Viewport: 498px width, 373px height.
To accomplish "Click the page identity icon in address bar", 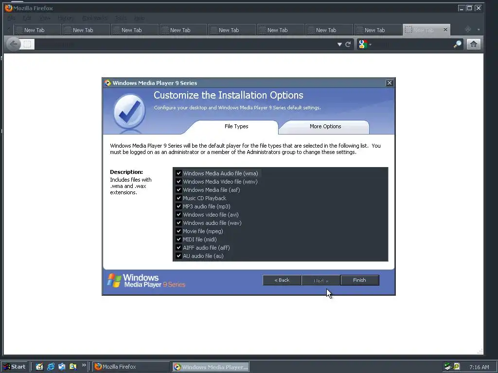I will (x=27, y=44).
